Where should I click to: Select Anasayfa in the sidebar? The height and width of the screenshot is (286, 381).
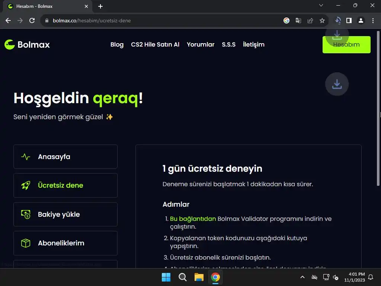pyautogui.click(x=65, y=157)
